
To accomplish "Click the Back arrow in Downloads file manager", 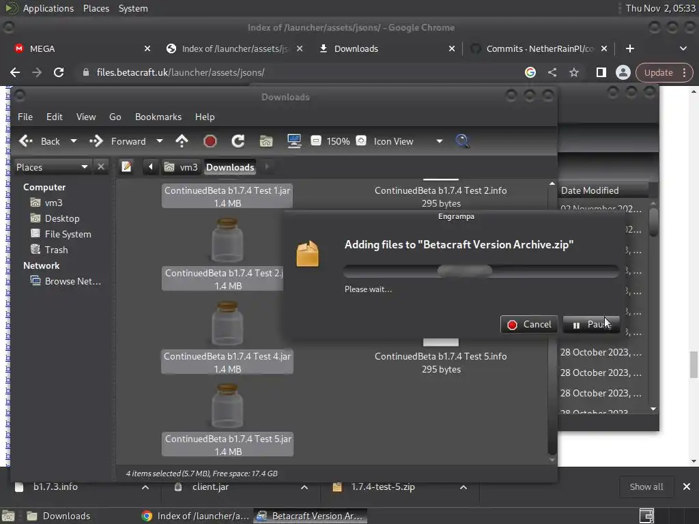I will 26,141.
